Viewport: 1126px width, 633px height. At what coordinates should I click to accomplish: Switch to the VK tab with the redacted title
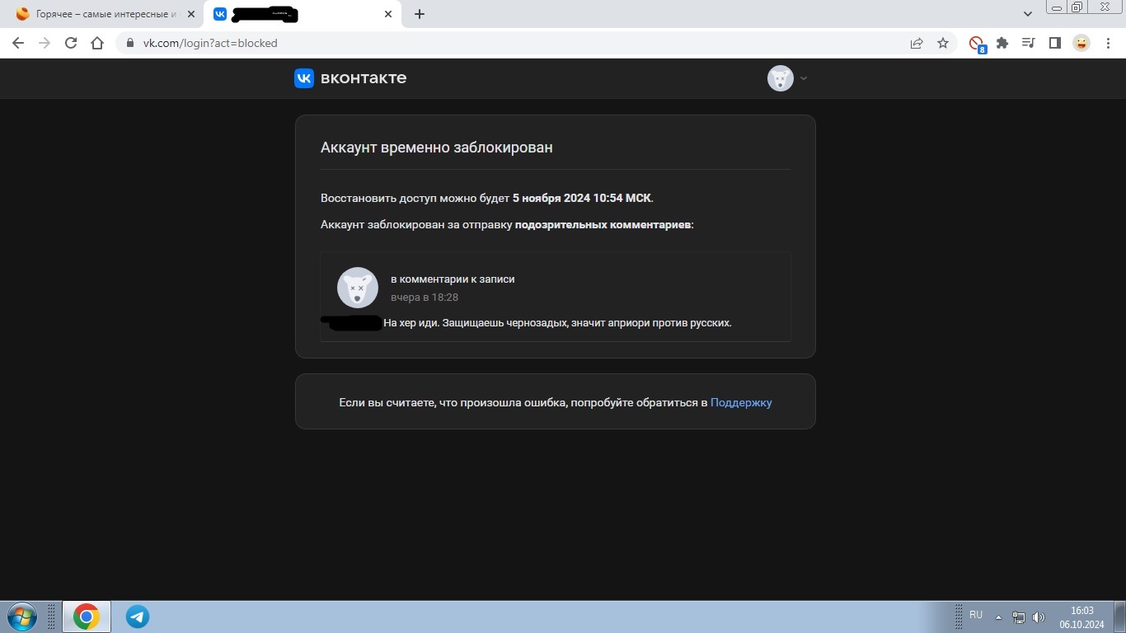tap(302, 14)
